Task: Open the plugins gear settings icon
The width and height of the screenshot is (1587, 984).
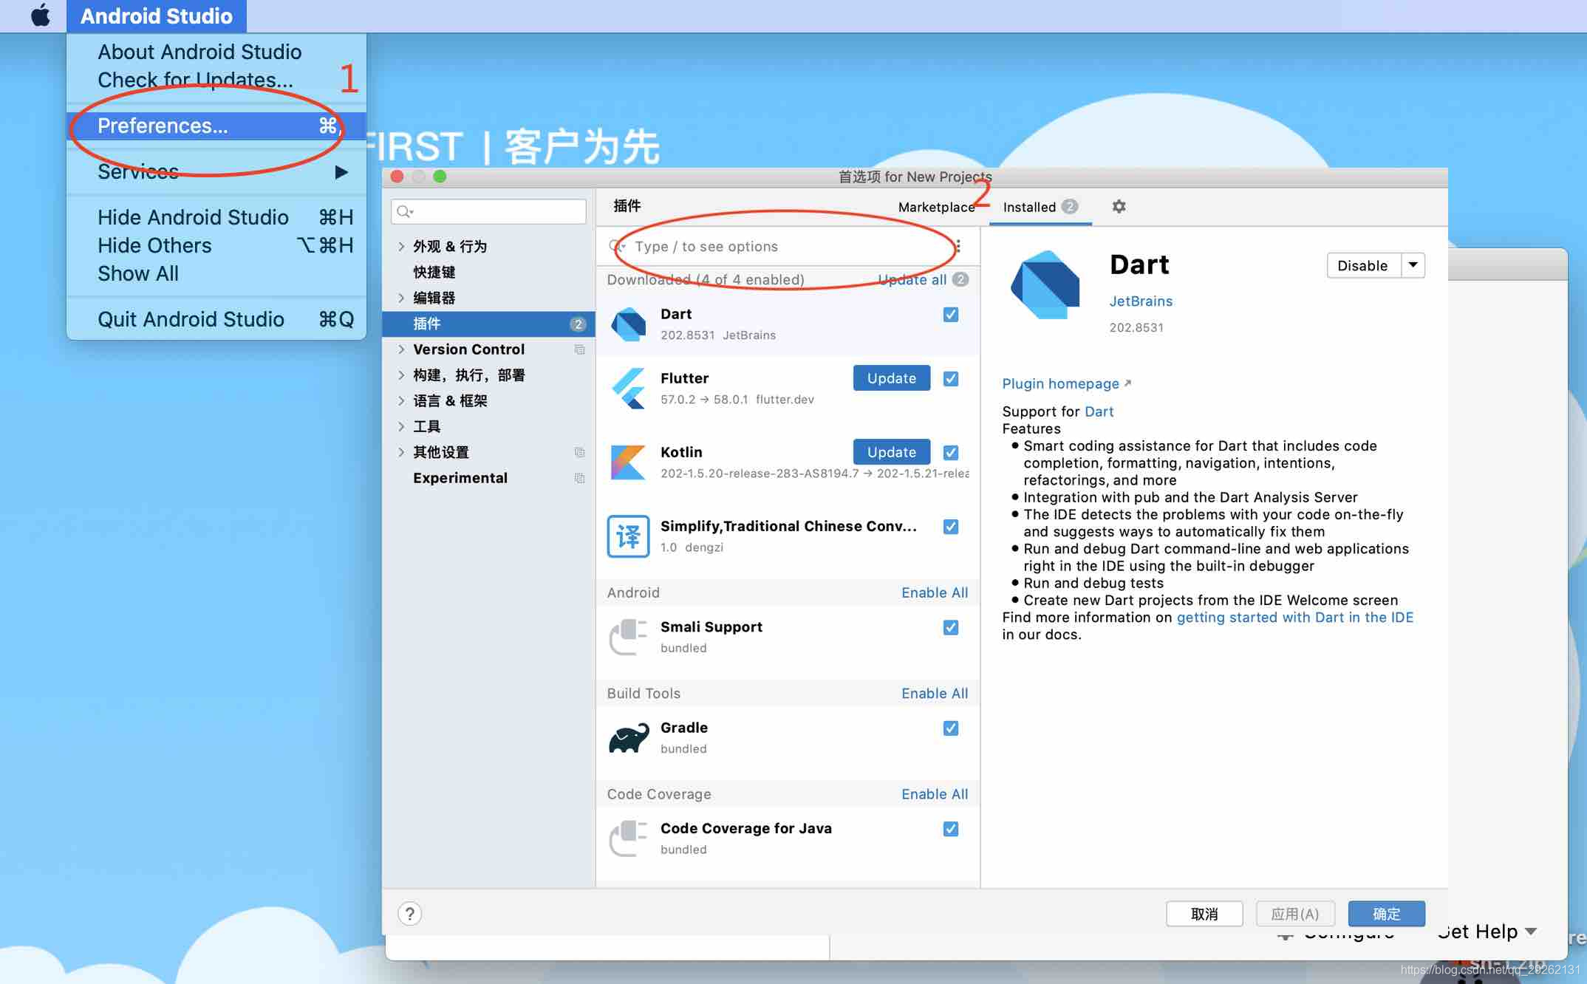Action: 1119,207
